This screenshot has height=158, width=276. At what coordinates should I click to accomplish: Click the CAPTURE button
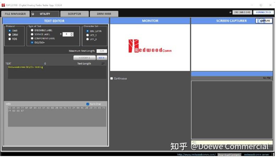click(x=264, y=21)
